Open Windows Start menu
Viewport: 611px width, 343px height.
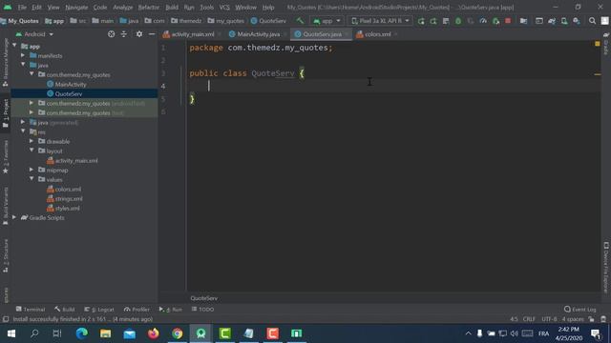click(x=11, y=333)
